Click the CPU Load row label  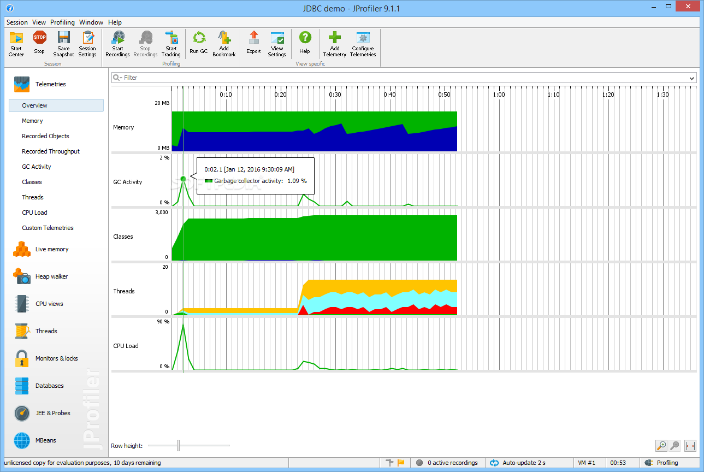point(126,346)
